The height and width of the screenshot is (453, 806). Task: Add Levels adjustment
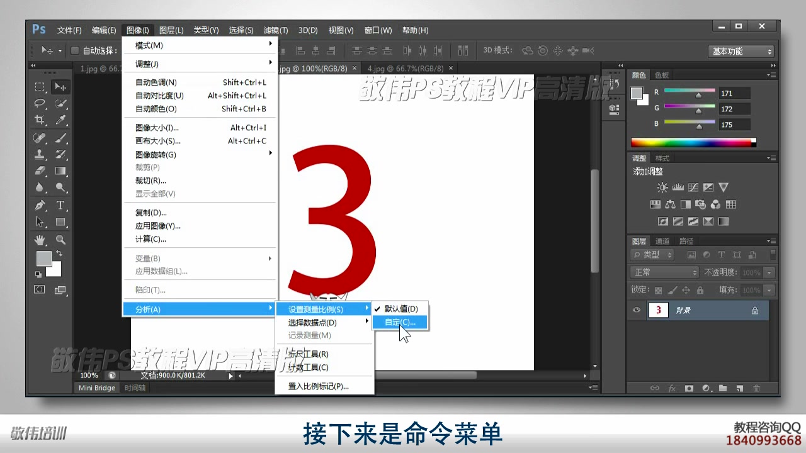coord(678,187)
